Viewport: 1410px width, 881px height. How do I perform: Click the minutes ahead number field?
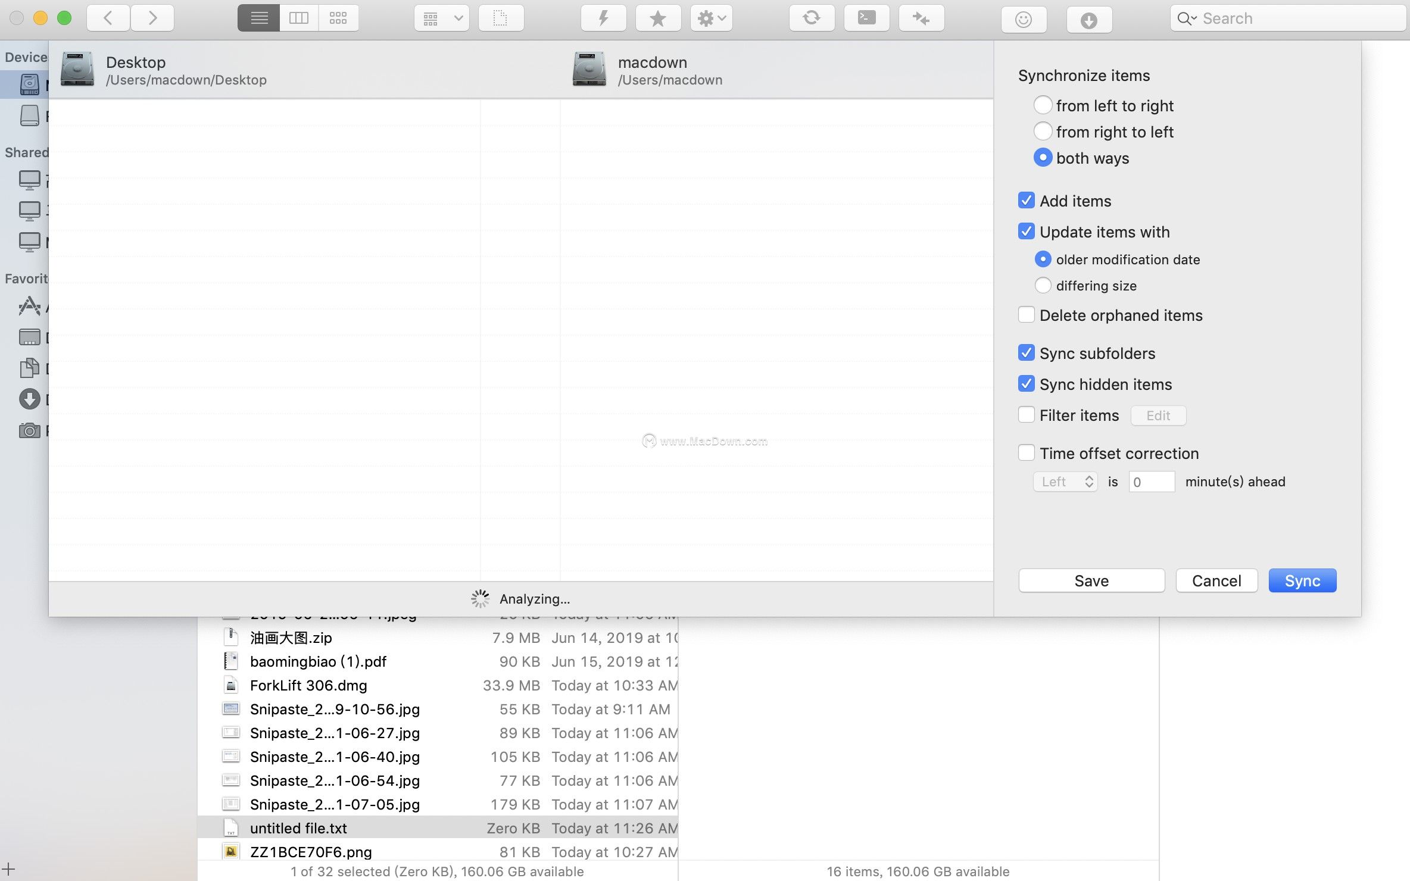coord(1152,482)
